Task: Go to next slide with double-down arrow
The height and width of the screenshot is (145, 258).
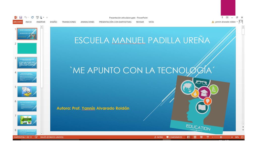Action: coord(243,130)
